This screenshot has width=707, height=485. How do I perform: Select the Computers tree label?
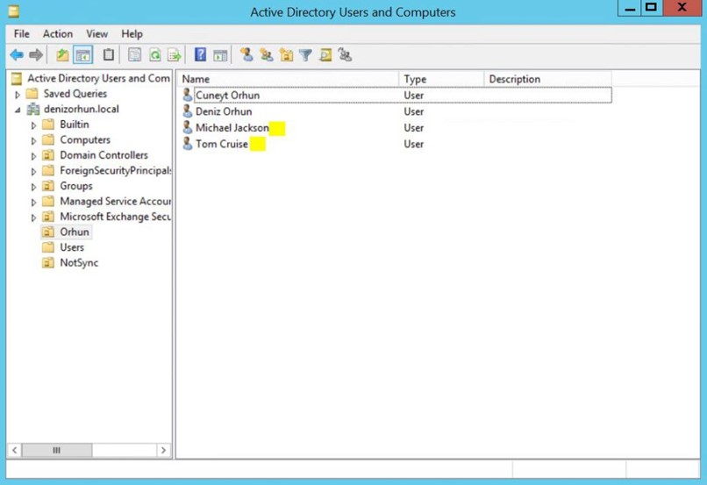[x=85, y=139]
